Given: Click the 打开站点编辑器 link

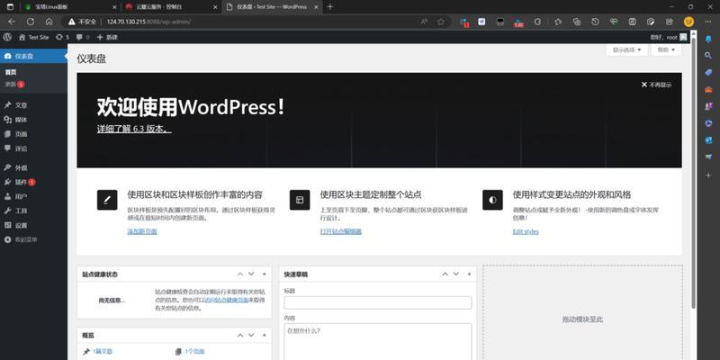Looking at the screenshot, I should click(x=341, y=231).
